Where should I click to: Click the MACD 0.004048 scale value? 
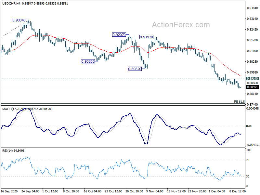(x=253, y=109)
